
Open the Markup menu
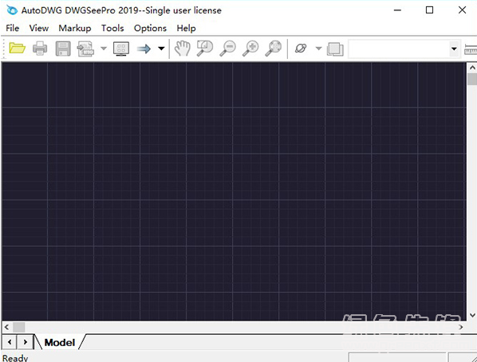pos(75,28)
